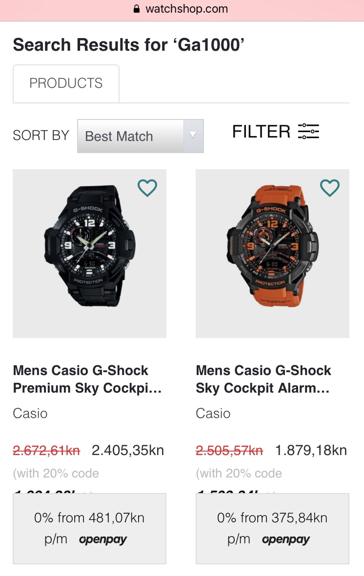
Task: Tap Casio brand under black watch
Action: (x=30, y=414)
